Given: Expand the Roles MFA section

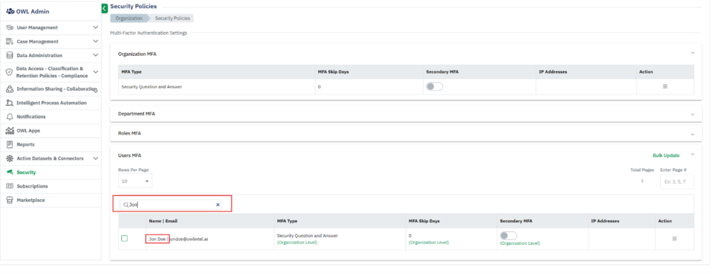Looking at the screenshot, I should pyautogui.click(x=692, y=133).
